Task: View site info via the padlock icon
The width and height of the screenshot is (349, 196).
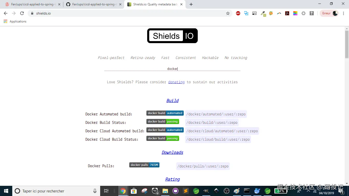Action: pyautogui.click(x=32, y=13)
